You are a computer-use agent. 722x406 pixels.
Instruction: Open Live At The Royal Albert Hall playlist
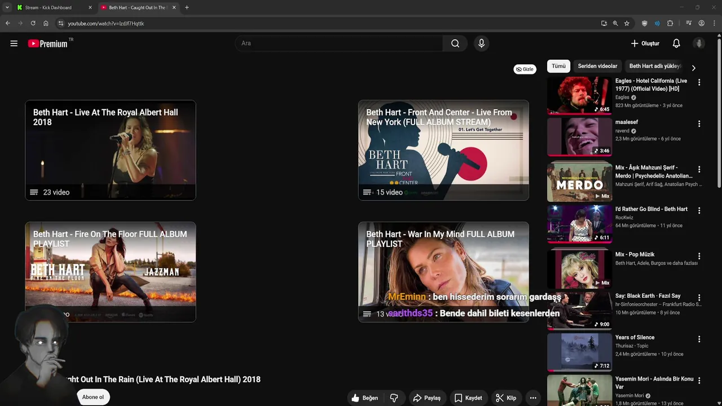[111, 150]
